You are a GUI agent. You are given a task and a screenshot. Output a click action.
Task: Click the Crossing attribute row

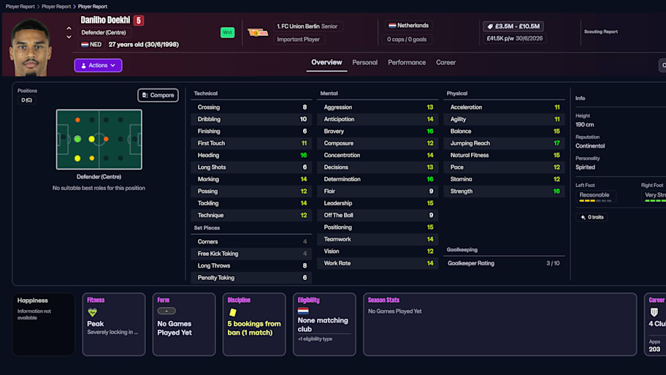coord(251,107)
